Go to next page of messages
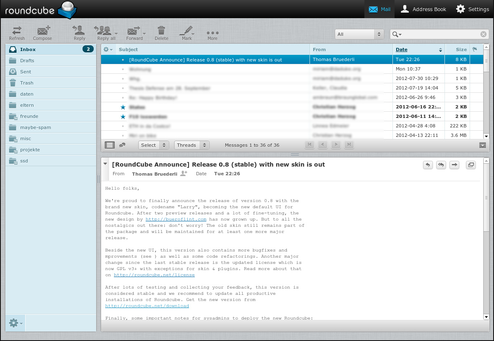This screenshot has height=341, width=494. click(336, 145)
